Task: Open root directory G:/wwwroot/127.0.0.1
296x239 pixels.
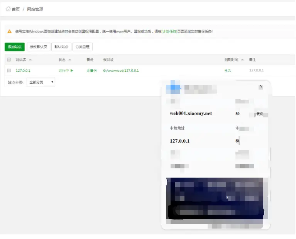Action: coord(121,71)
